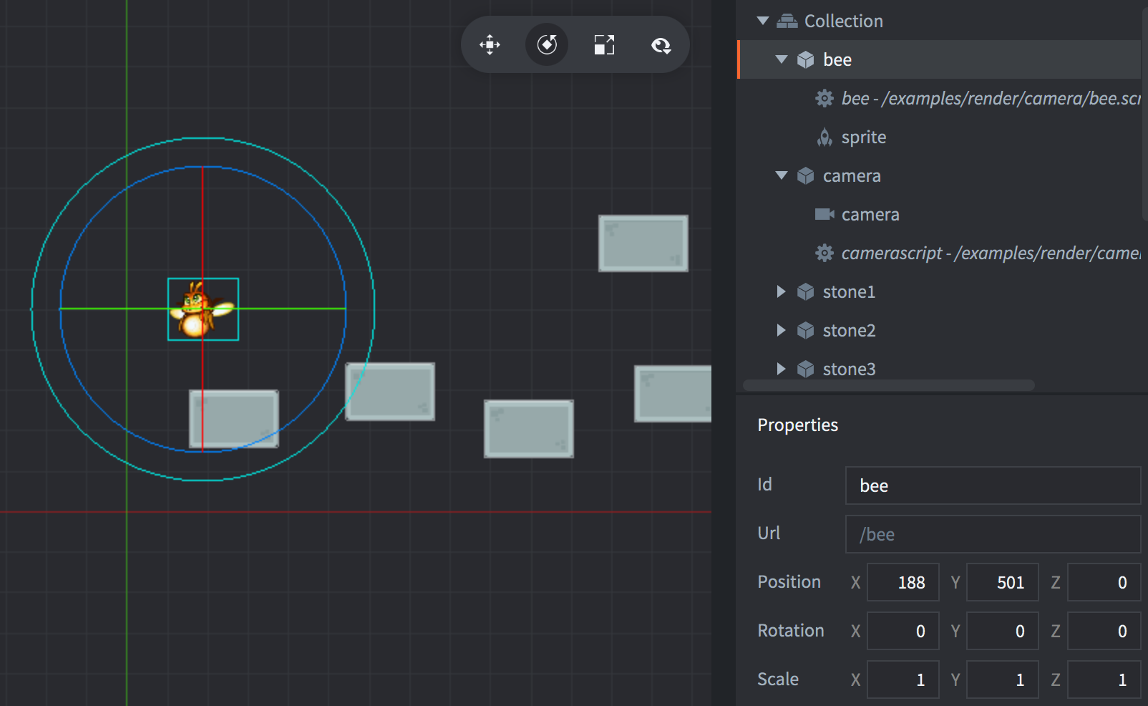This screenshot has width=1148, height=706.
Task: Expand the stone1 game object
Action: click(782, 291)
